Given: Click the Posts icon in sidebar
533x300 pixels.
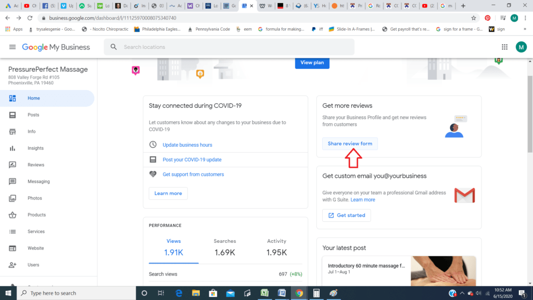Looking at the screenshot, I should tap(12, 115).
